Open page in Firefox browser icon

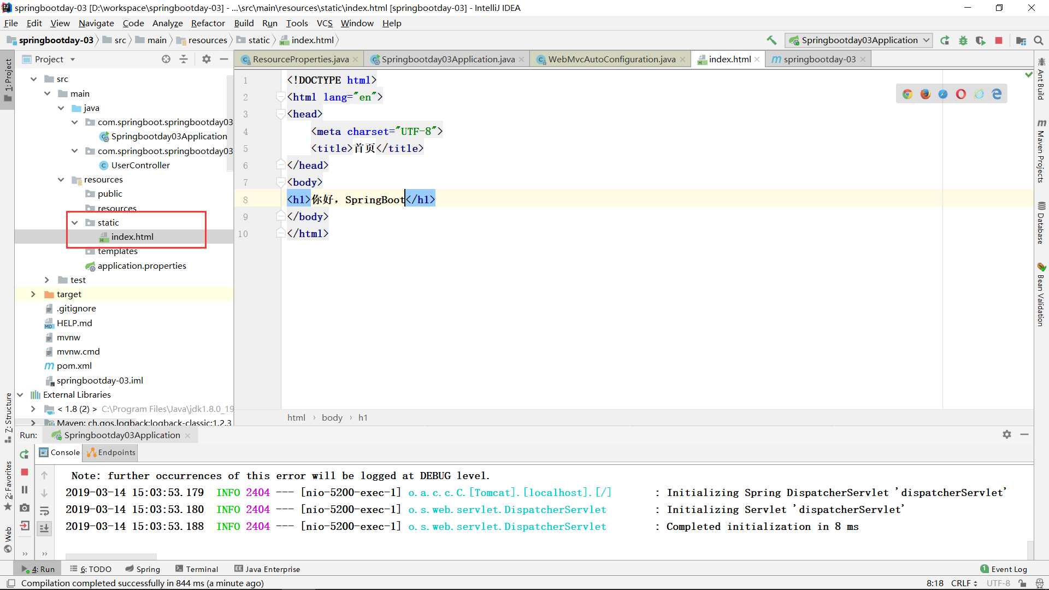tap(925, 94)
